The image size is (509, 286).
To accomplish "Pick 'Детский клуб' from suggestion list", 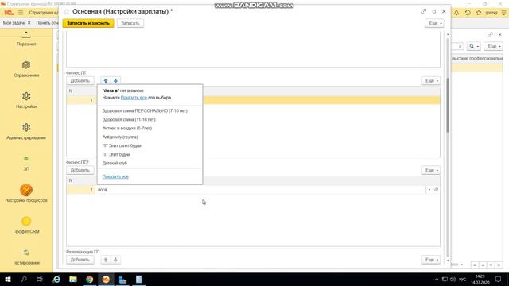I will pos(115,164).
